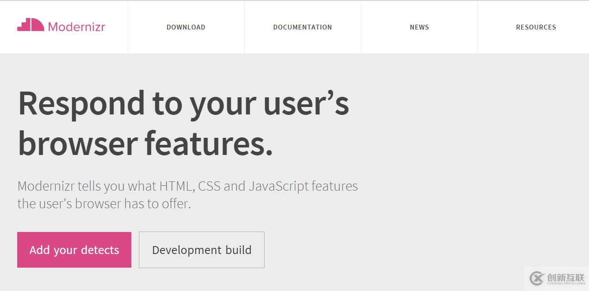Viewport: 589px width, 291px height.
Task: Click the Modernizr description paragraph
Action: pyautogui.click(x=187, y=195)
